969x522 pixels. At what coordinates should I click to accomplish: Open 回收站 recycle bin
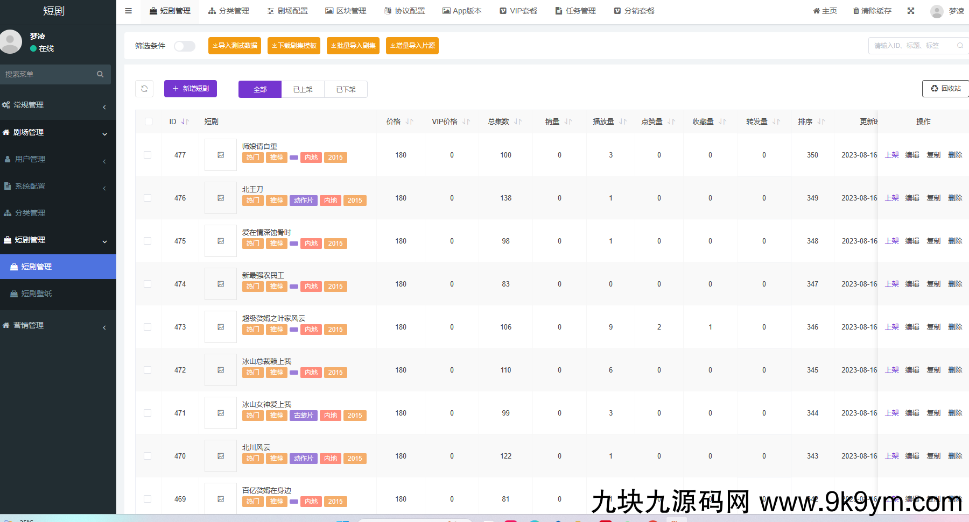pyautogui.click(x=946, y=89)
